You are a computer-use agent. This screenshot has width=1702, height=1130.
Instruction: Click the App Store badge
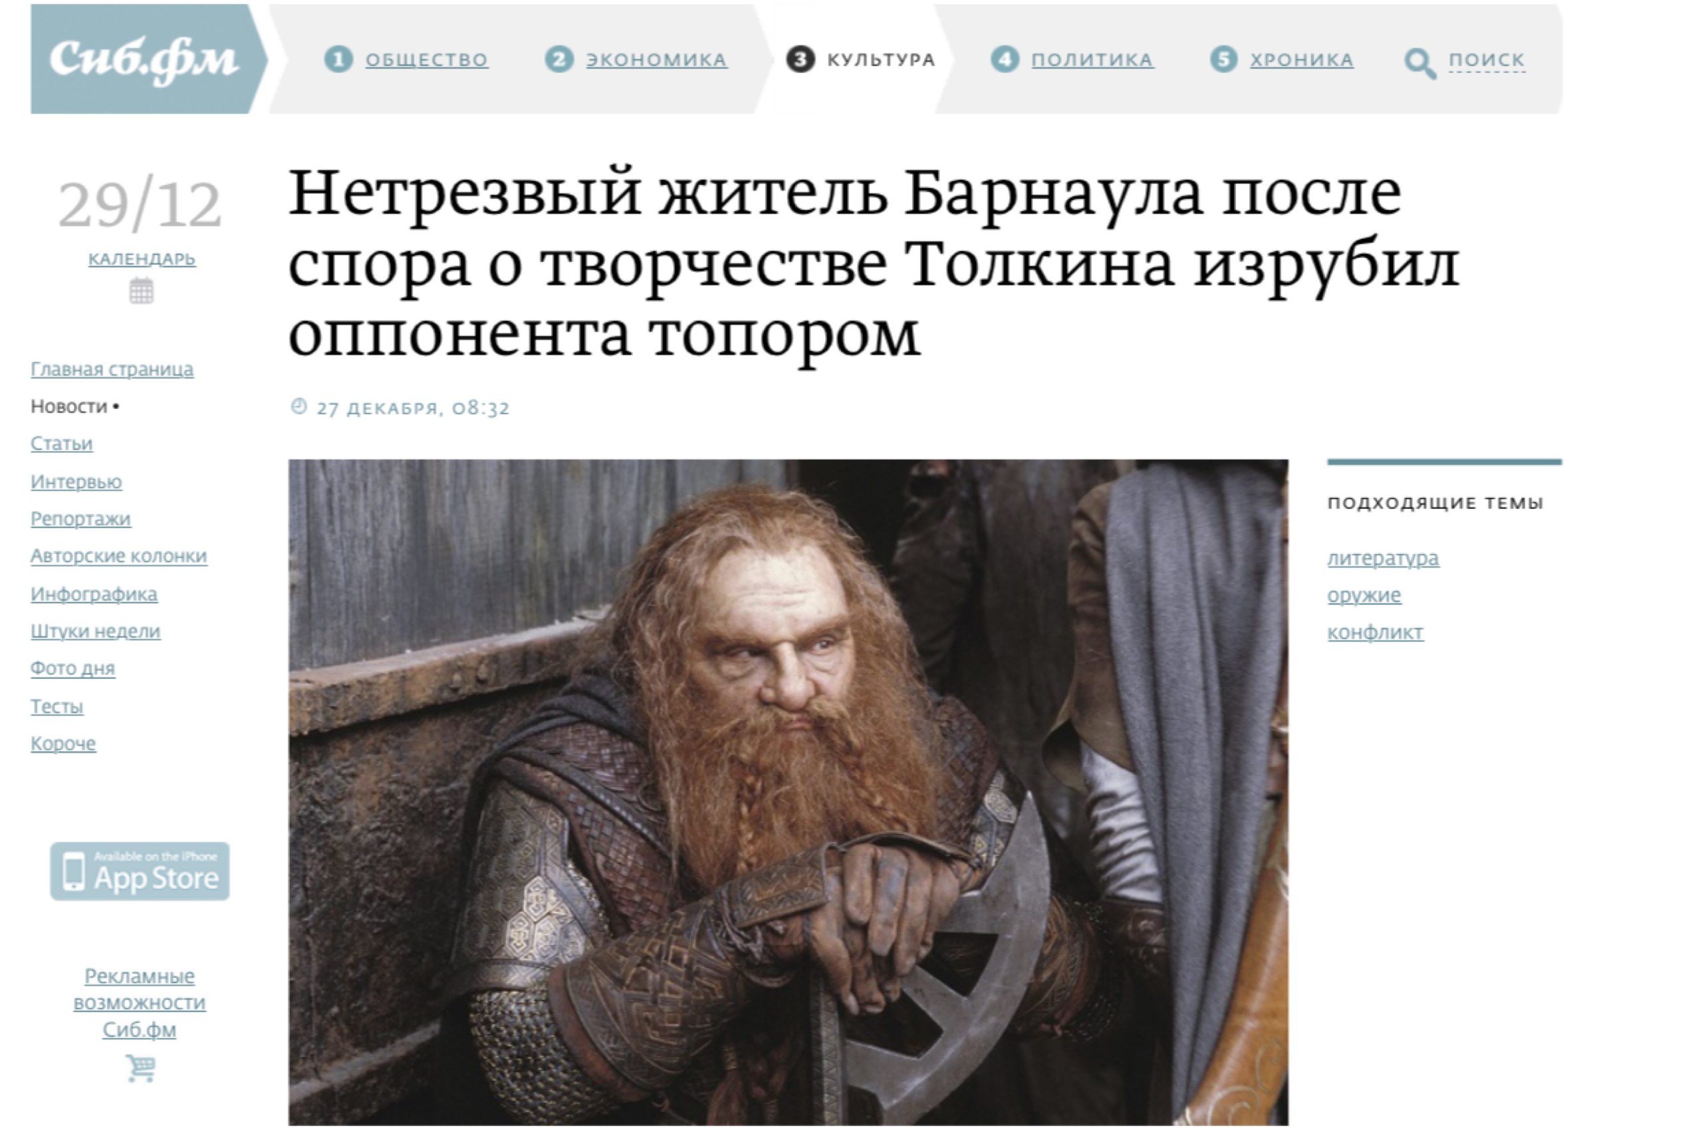click(x=140, y=871)
